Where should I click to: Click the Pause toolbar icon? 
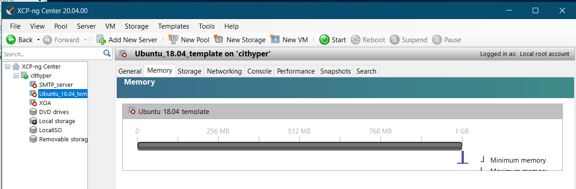point(437,40)
